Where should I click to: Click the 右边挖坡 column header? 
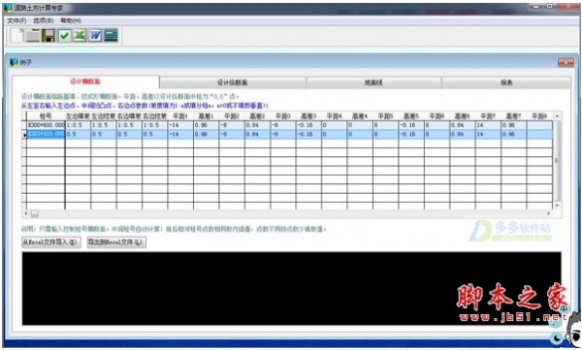point(155,116)
